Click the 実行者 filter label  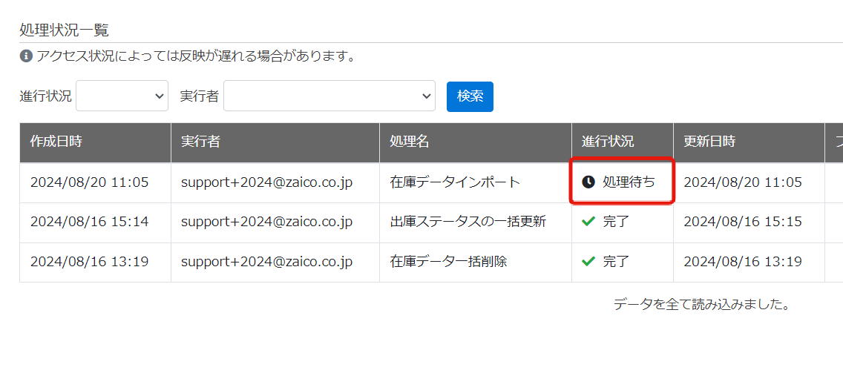pyautogui.click(x=200, y=96)
